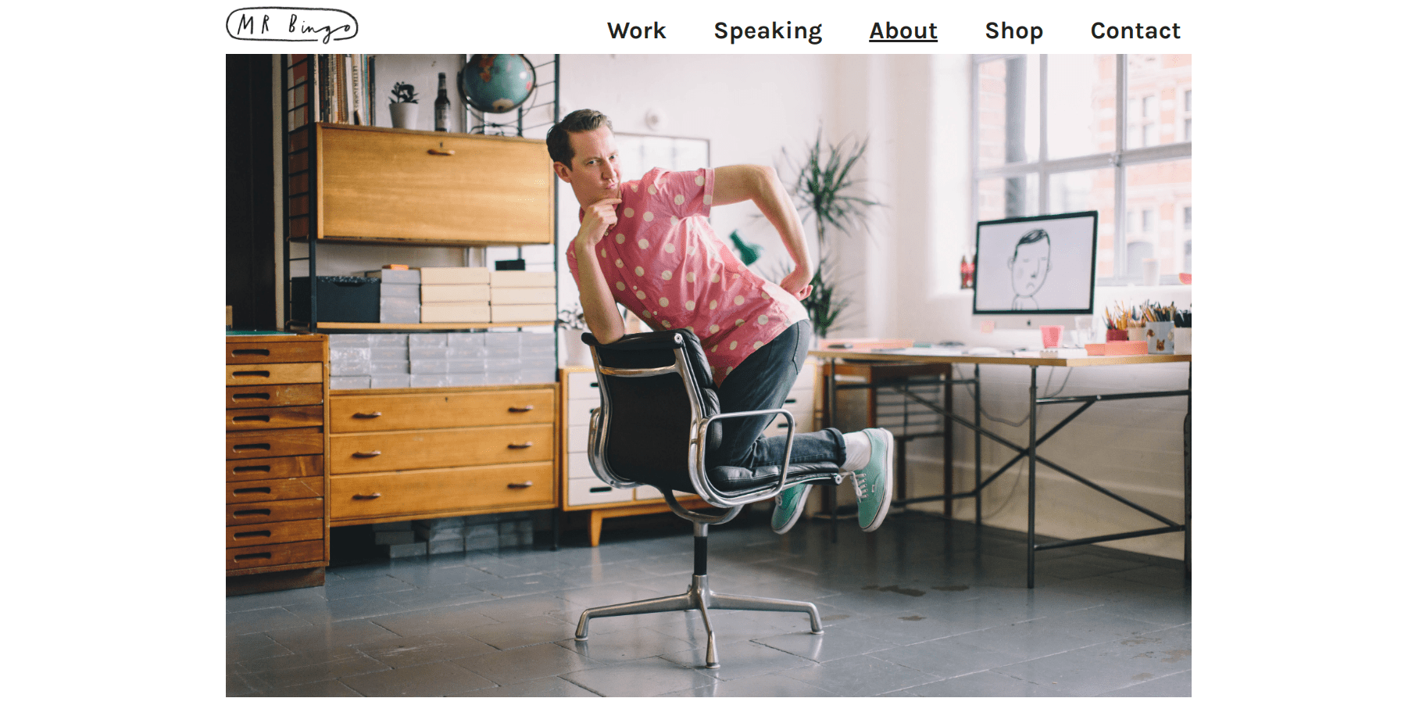Viewport: 1419px width, 716px height.
Task: Click the Mr Bingo handwritten logo
Action: (292, 25)
